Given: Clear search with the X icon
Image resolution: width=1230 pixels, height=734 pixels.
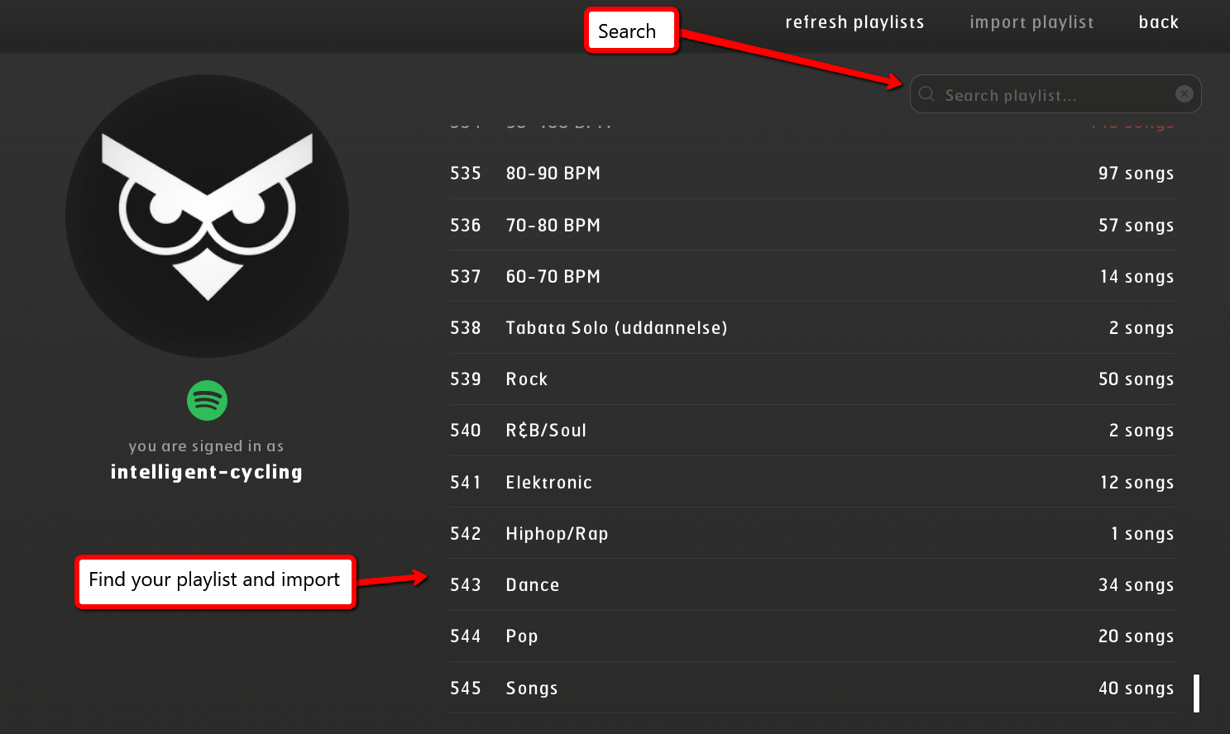Looking at the screenshot, I should click(x=1184, y=94).
